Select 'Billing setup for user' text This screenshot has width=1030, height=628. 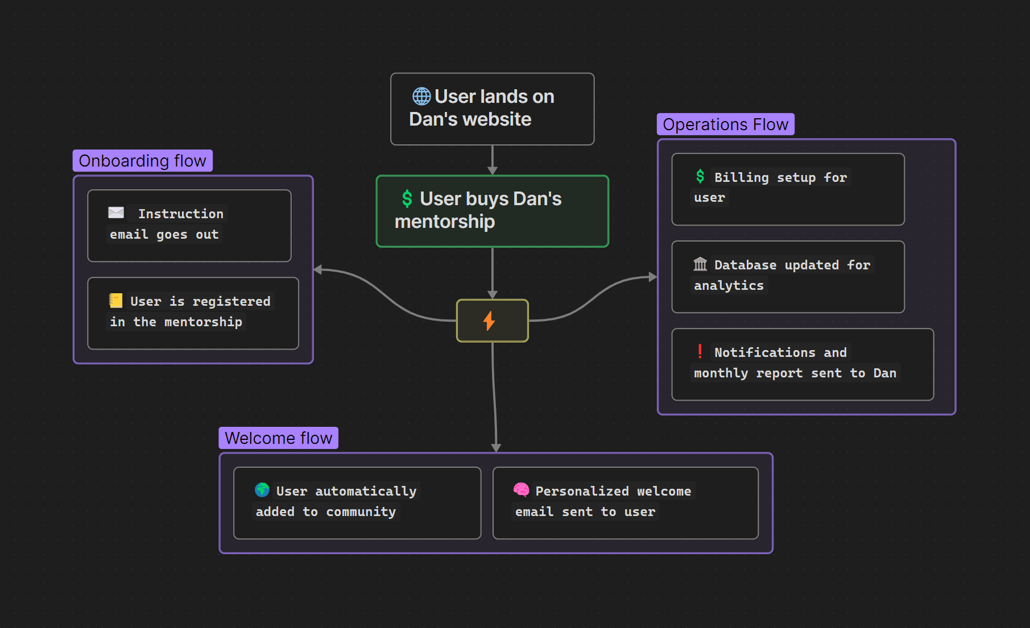(771, 188)
